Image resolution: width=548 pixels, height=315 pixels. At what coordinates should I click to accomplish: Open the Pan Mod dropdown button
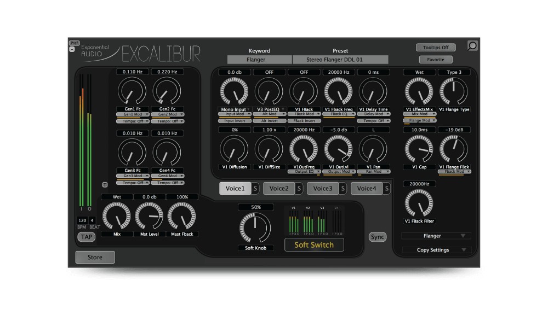pyautogui.click(x=374, y=171)
